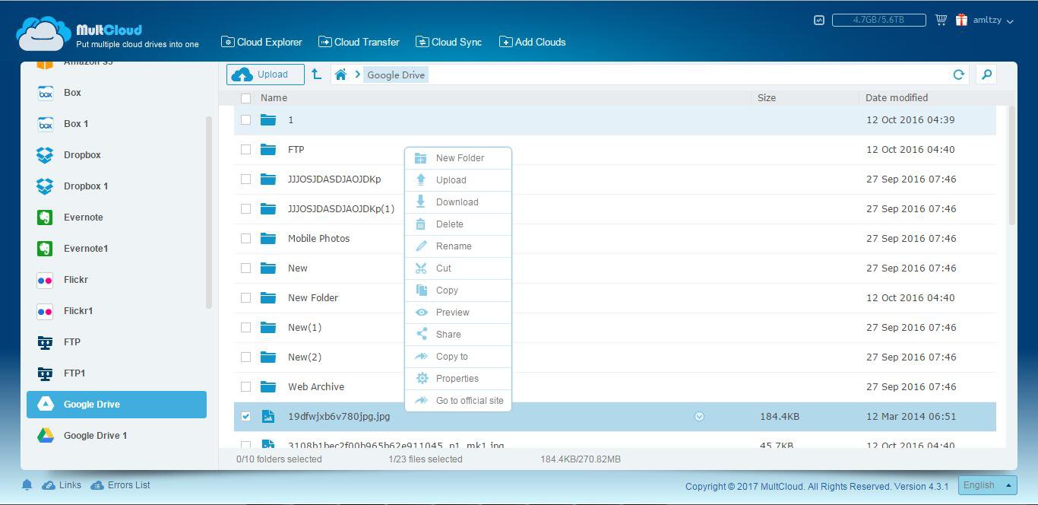Click Add Clouds in top bar
This screenshot has width=1038, height=505.
coord(532,42)
